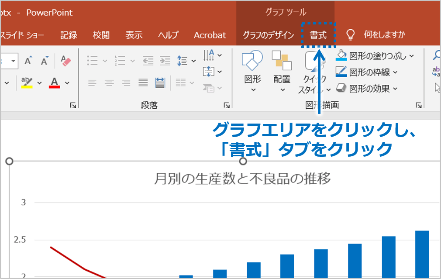Switch to the Acrobat tab
Image resolution: width=441 pixels, height=279 pixels.
[210, 35]
